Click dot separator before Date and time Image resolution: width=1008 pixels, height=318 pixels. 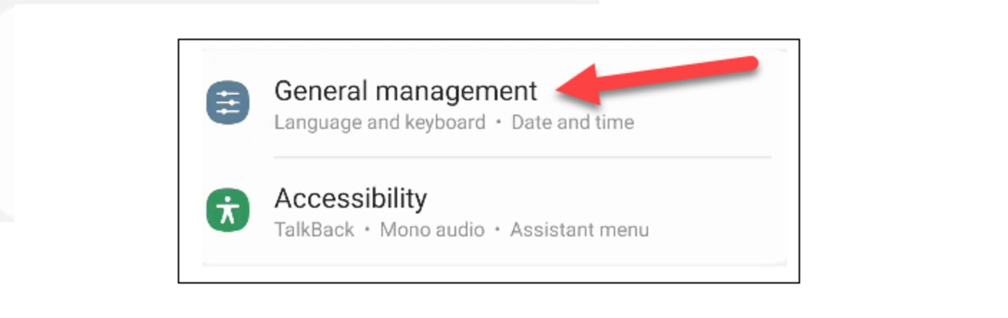tap(498, 122)
